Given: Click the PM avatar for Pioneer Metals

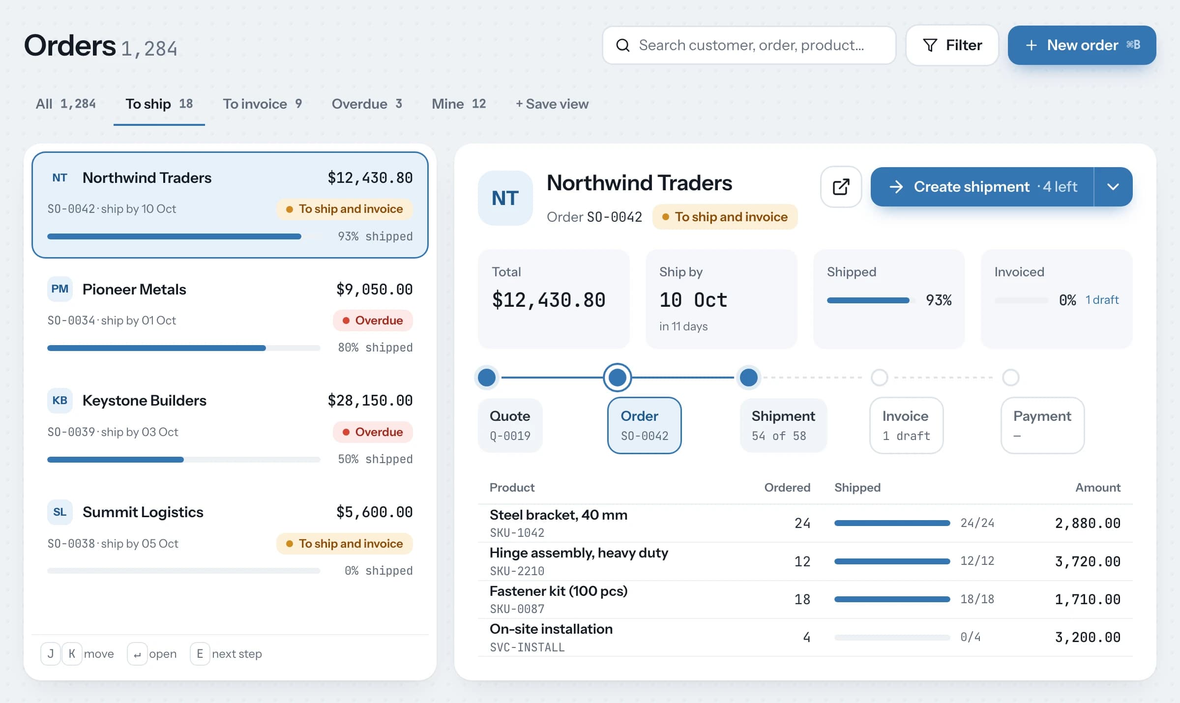Looking at the screenshot, I should click(x=59, y=289).
